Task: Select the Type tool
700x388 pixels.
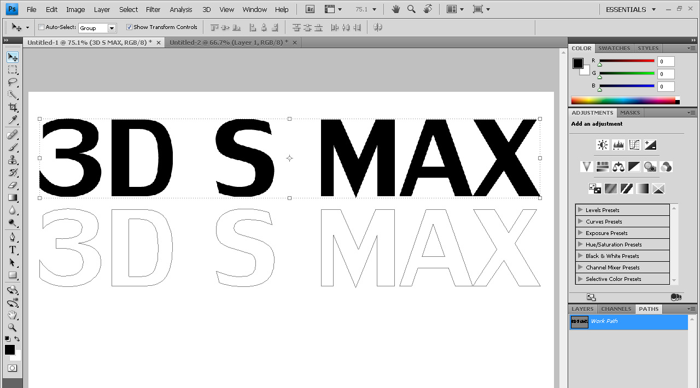Action: click(12, 250)
